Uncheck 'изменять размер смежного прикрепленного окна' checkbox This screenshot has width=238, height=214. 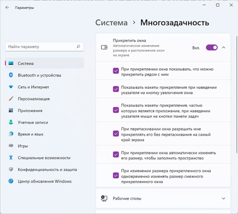pos(116,175)
